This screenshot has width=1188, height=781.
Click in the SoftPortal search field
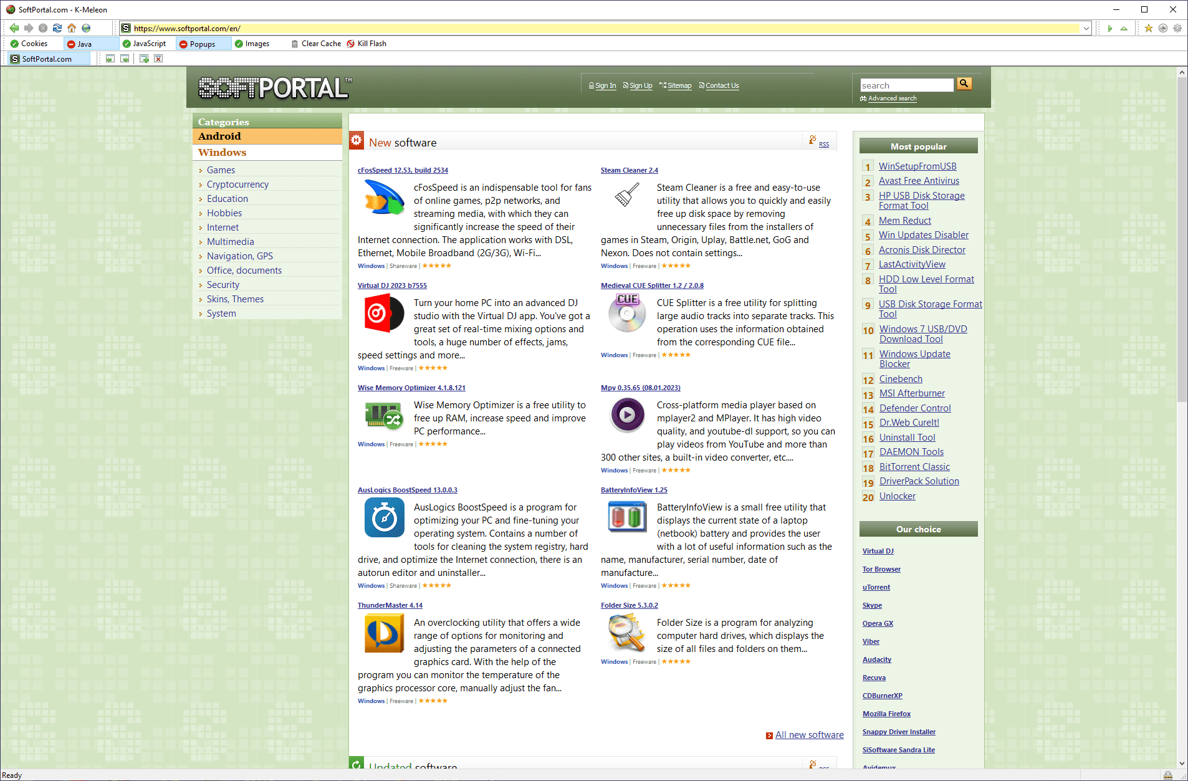pyautogui.click(x=907, y=85)
